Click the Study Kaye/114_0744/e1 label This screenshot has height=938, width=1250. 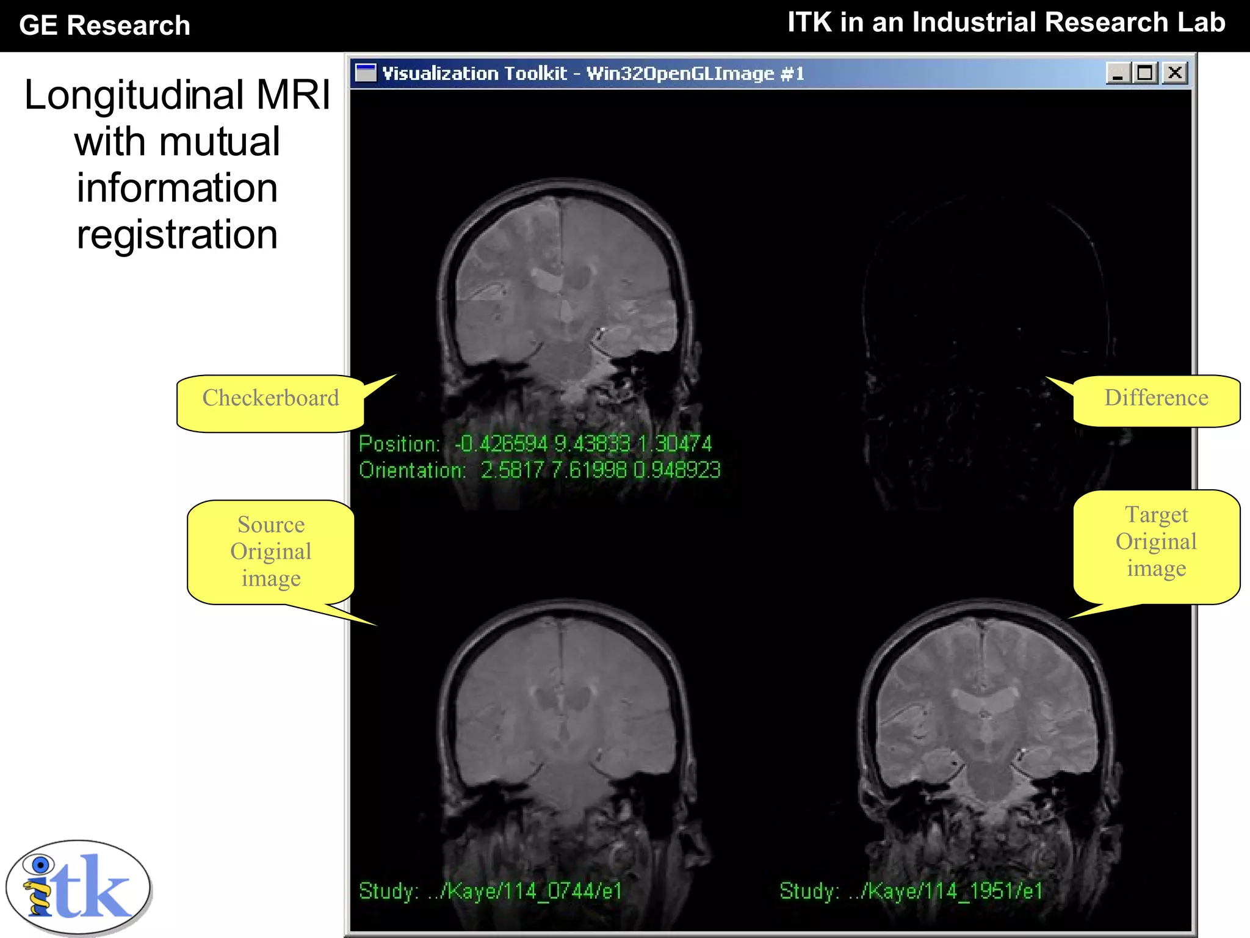[x=490, y=892]
